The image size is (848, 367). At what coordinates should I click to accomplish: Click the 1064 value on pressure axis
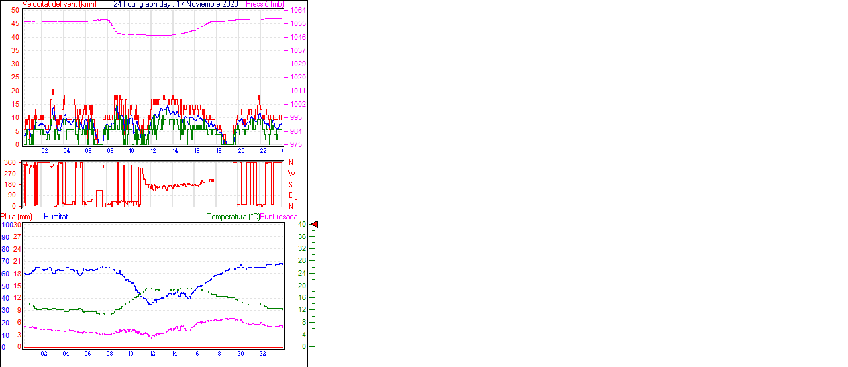click(297, 11)
